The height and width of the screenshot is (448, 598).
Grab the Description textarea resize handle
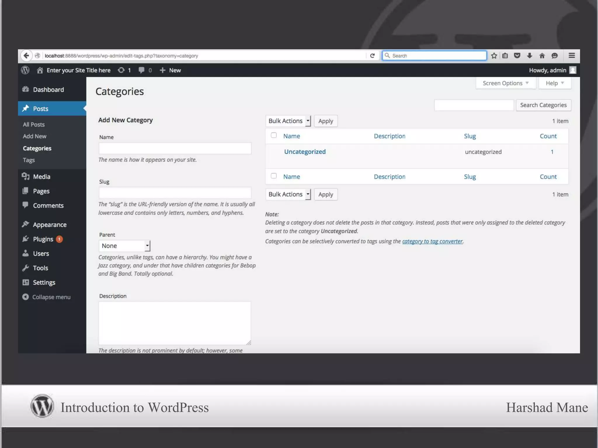pos(248,342)
